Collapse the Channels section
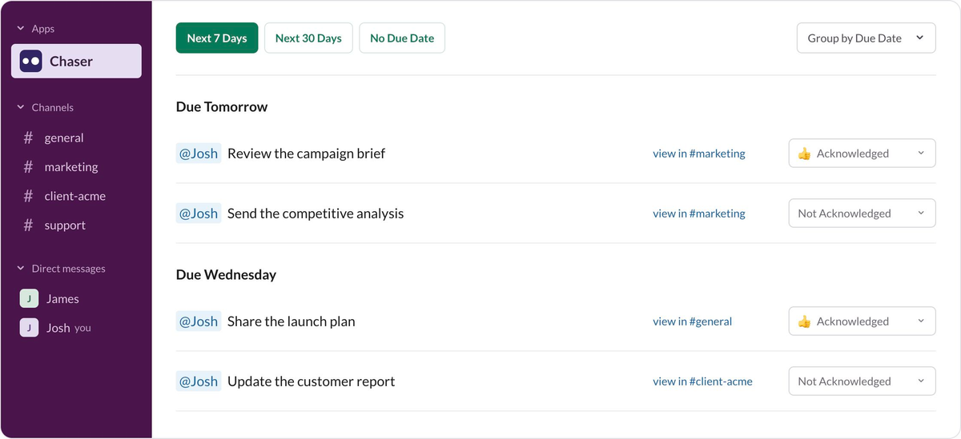The image size is (961, 439). click(x=21, y=107)
